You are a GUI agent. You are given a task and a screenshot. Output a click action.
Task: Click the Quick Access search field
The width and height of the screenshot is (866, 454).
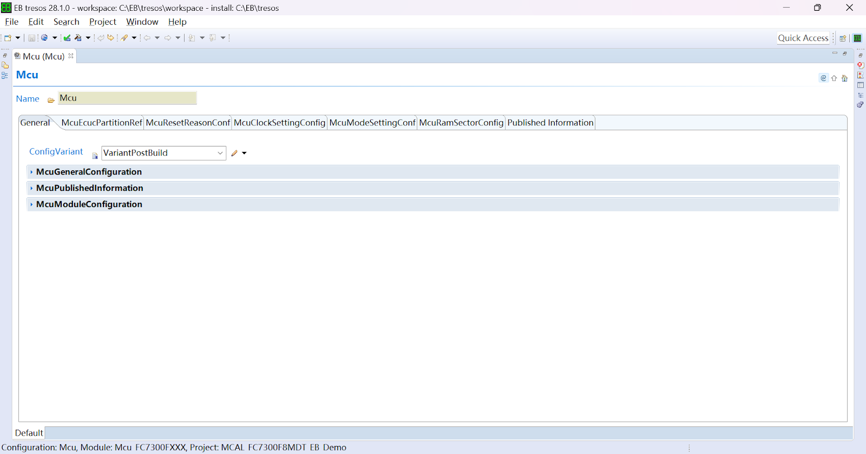click(803, 38)
